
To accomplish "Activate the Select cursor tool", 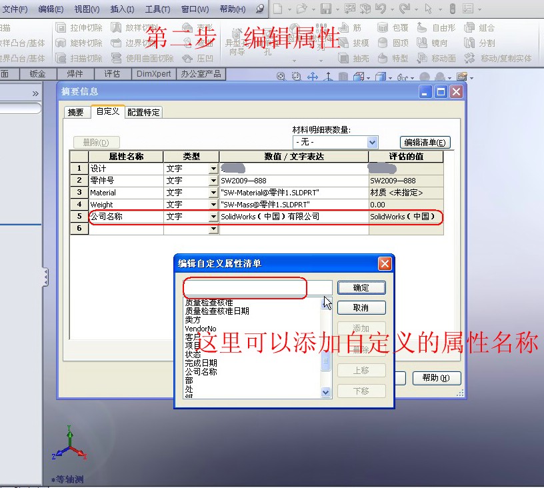I will pyautogui.click(x=429, y=9).
